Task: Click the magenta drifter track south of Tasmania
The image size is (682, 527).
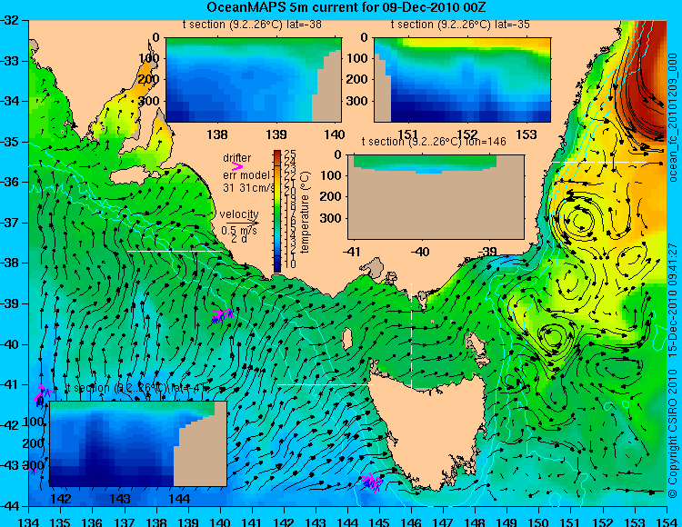Action: [372, 482]
